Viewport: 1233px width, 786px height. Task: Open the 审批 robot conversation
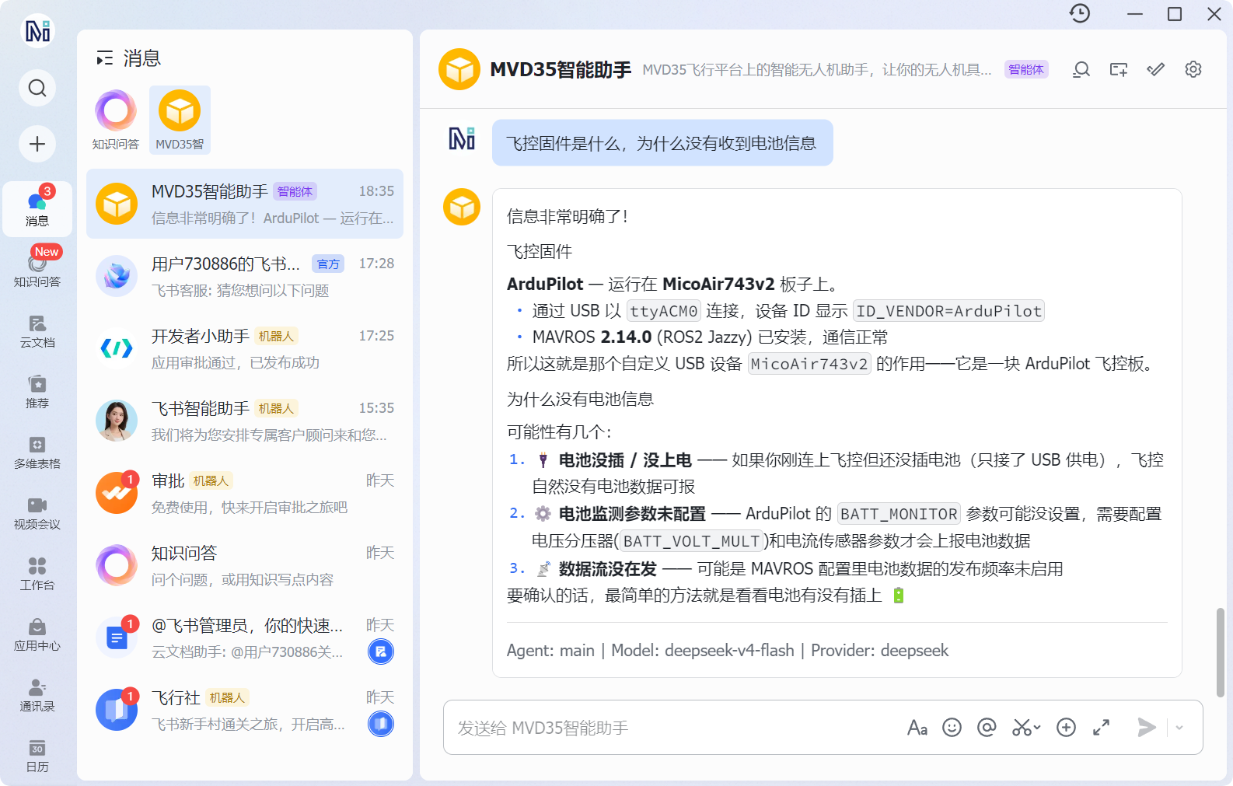click(x=245, y=493)
